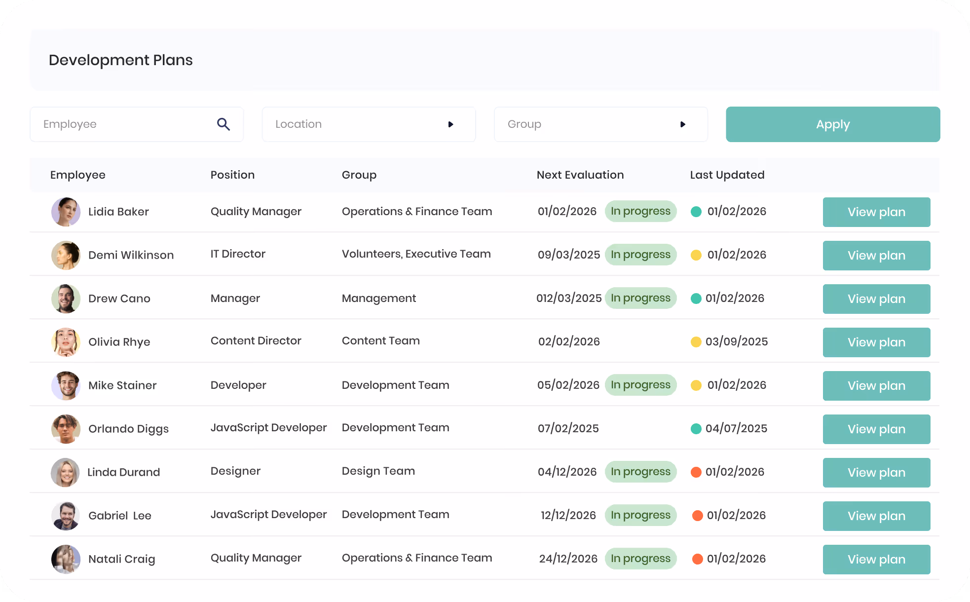Open Olivia Rhye's avatar photo
Screen dimensions: 970x602
[x=66, y=342]
